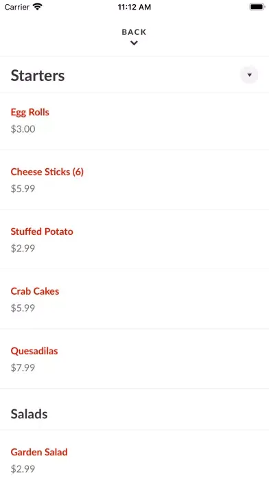Choose Cheese Sticks (6) item
This screenshot has height=478, width=269.
[47, 172]
